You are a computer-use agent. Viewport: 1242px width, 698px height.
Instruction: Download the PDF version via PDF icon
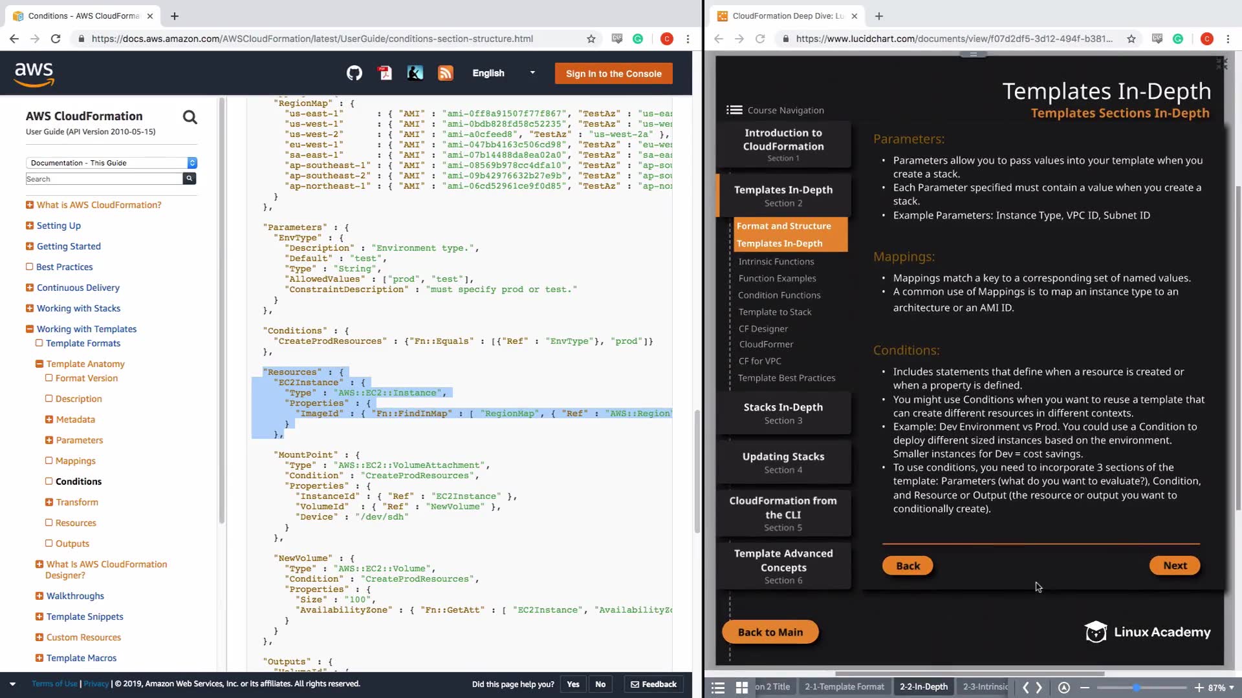(385, 73)
